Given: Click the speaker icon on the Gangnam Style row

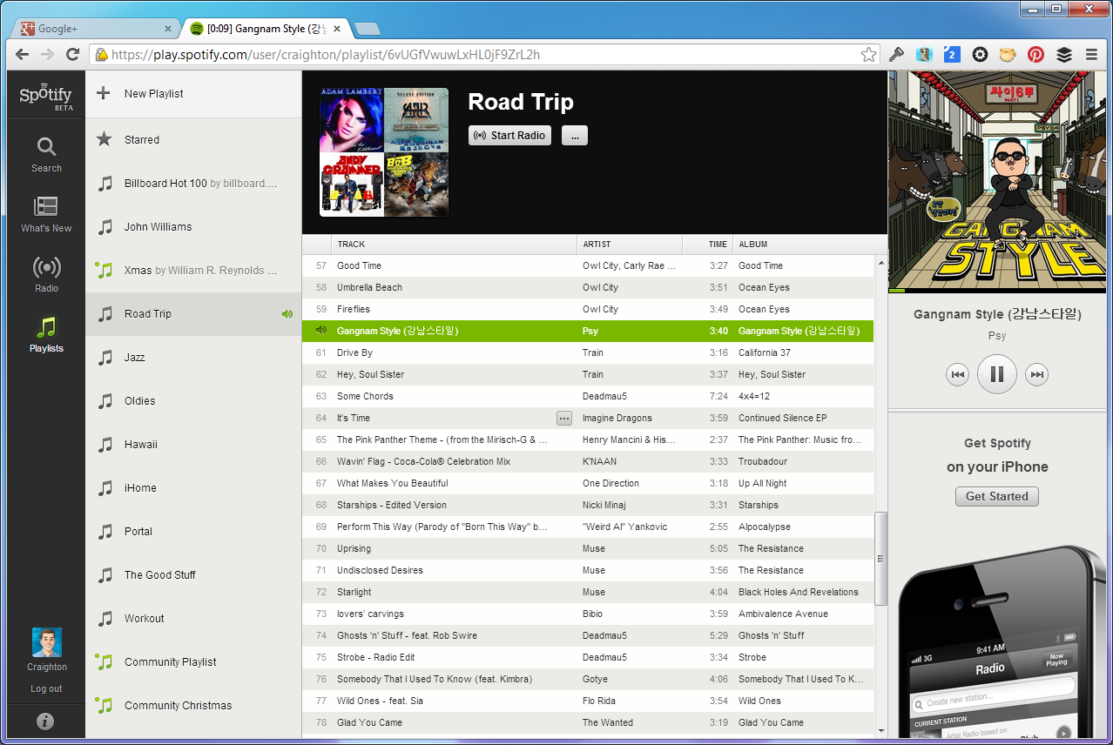Looking at the screenshot, I should [x=320, y=331].
